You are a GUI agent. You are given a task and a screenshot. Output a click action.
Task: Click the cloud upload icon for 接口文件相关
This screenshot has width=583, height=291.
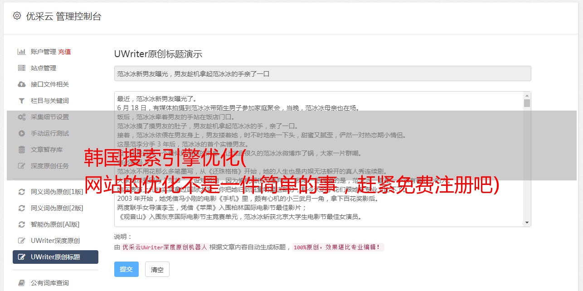tap(21, 84)
